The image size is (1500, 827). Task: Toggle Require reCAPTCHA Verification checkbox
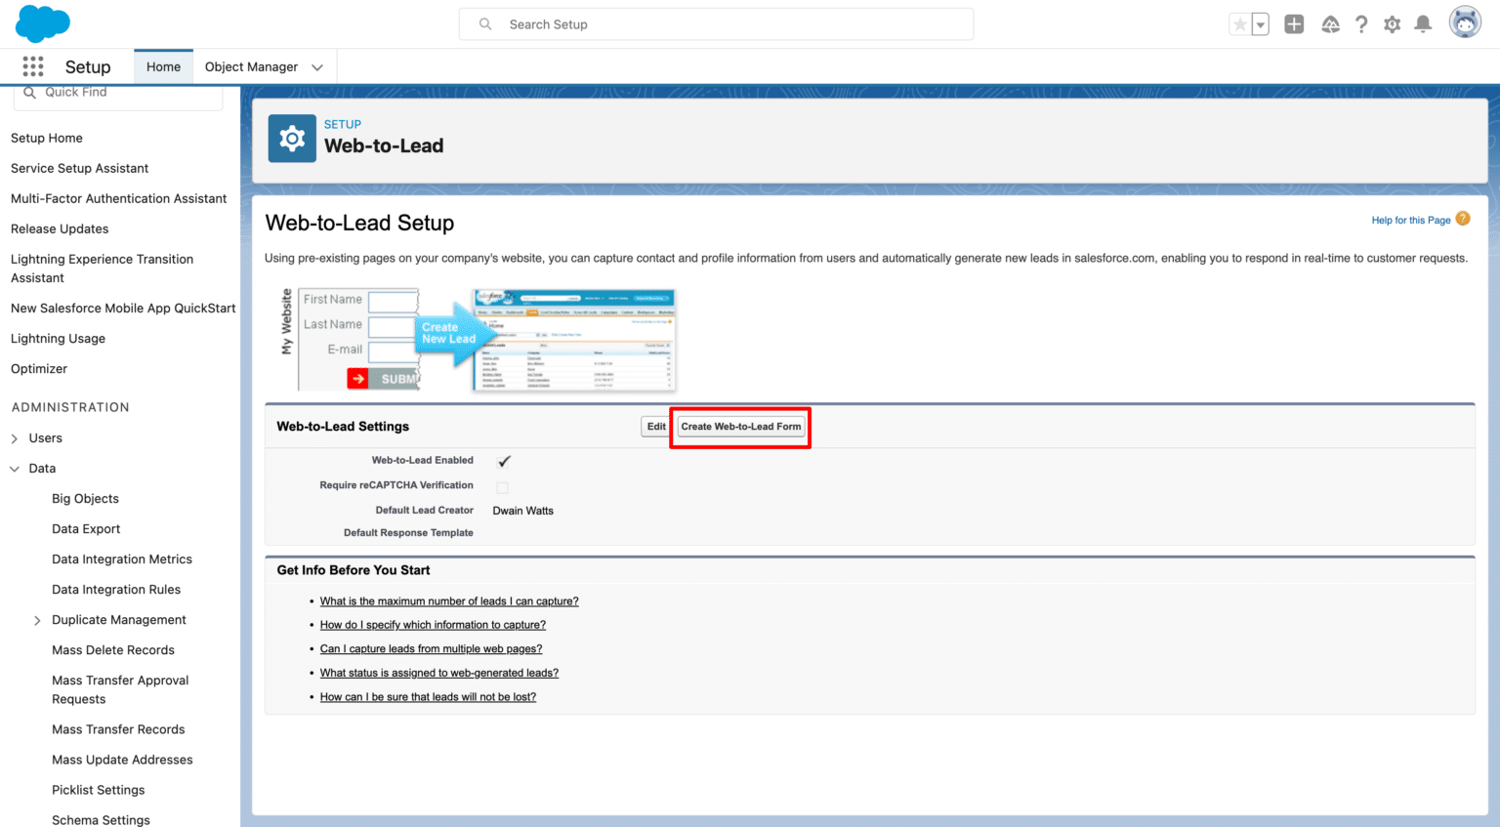[x=502, y=486]
